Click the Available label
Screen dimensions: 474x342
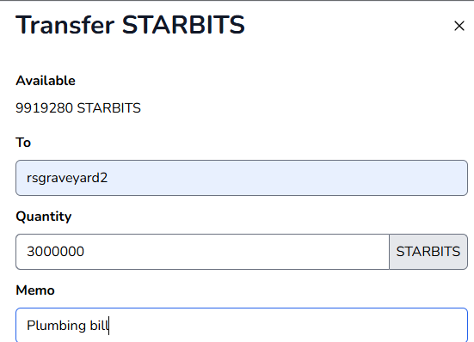[46, 81]
